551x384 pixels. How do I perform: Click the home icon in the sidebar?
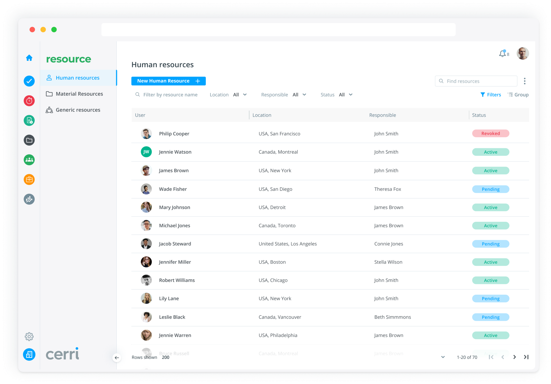[29, 58]
